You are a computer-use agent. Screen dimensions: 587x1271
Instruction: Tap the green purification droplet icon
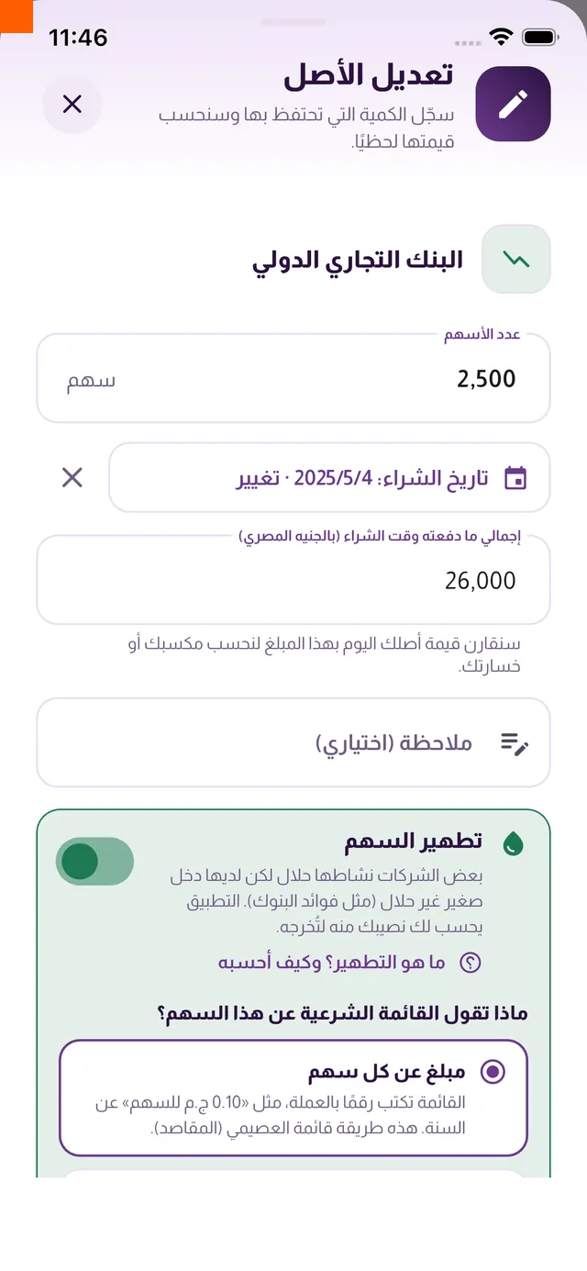pyautogui.click(x=515, y=842)
